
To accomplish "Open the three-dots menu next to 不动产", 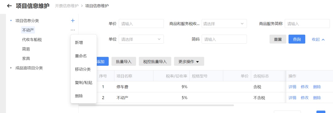I will [x=73, y=30].
